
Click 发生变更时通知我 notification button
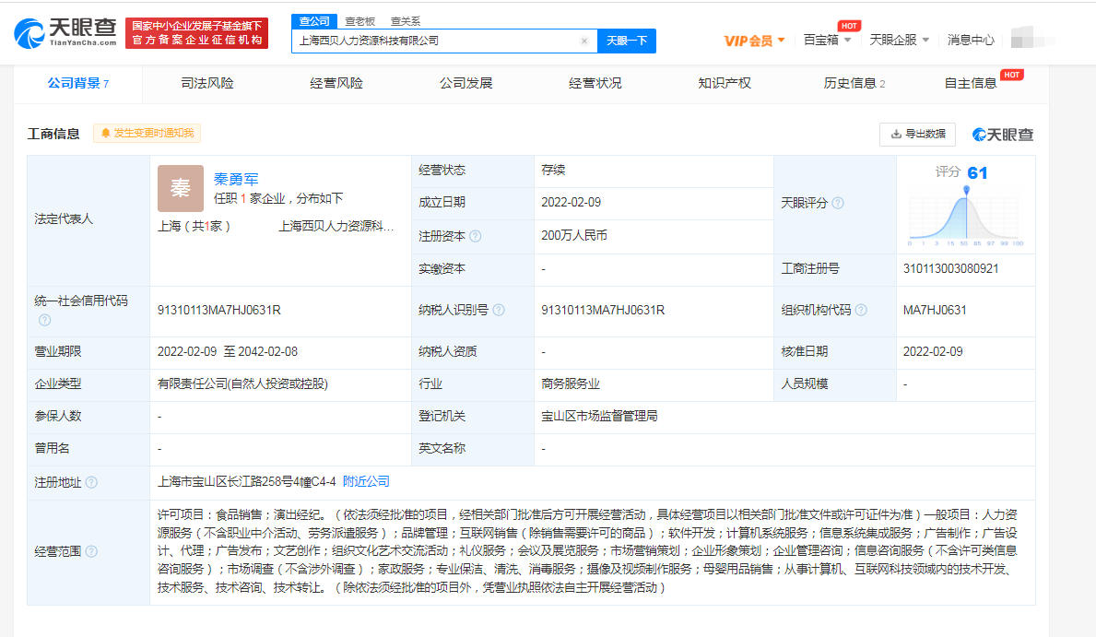tap(147, 133)
